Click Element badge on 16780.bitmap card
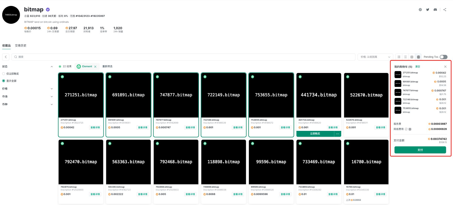The image size is (453, 205). click(x=348, y=143)
